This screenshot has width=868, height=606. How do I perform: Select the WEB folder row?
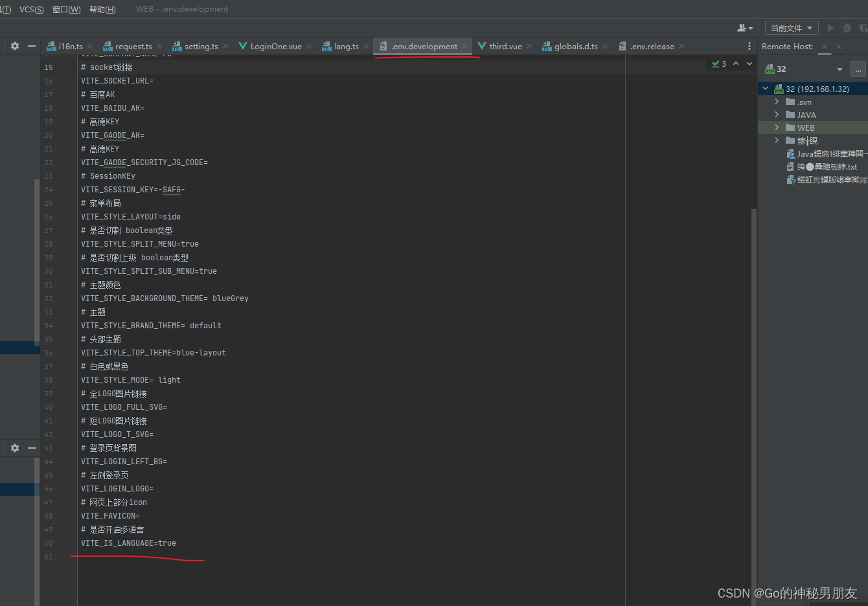813,128
